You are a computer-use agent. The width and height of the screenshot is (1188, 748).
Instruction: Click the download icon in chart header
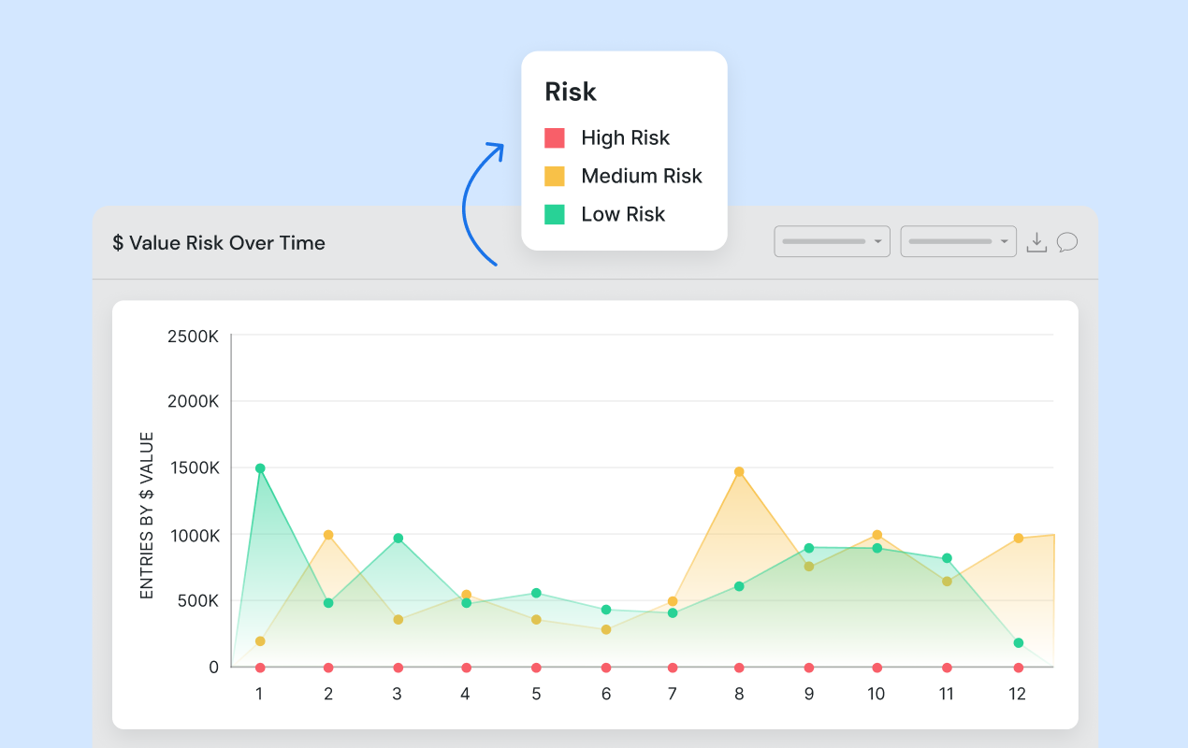point(1036,243)
